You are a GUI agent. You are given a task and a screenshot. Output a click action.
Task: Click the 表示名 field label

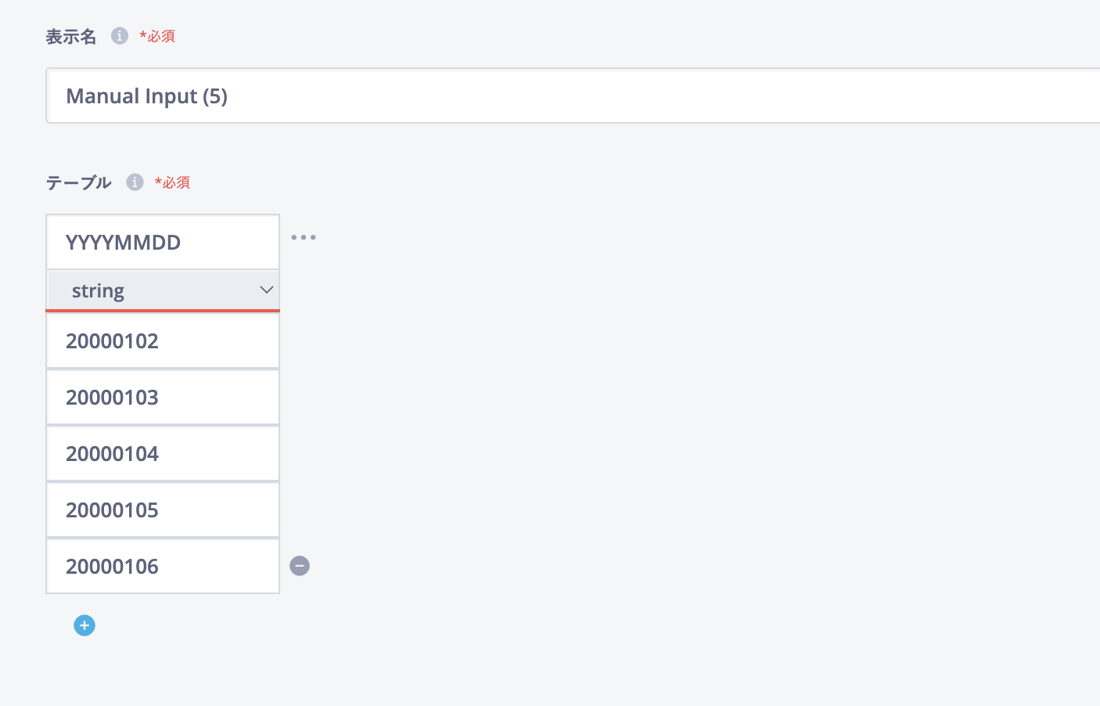(x=70, y=37)
